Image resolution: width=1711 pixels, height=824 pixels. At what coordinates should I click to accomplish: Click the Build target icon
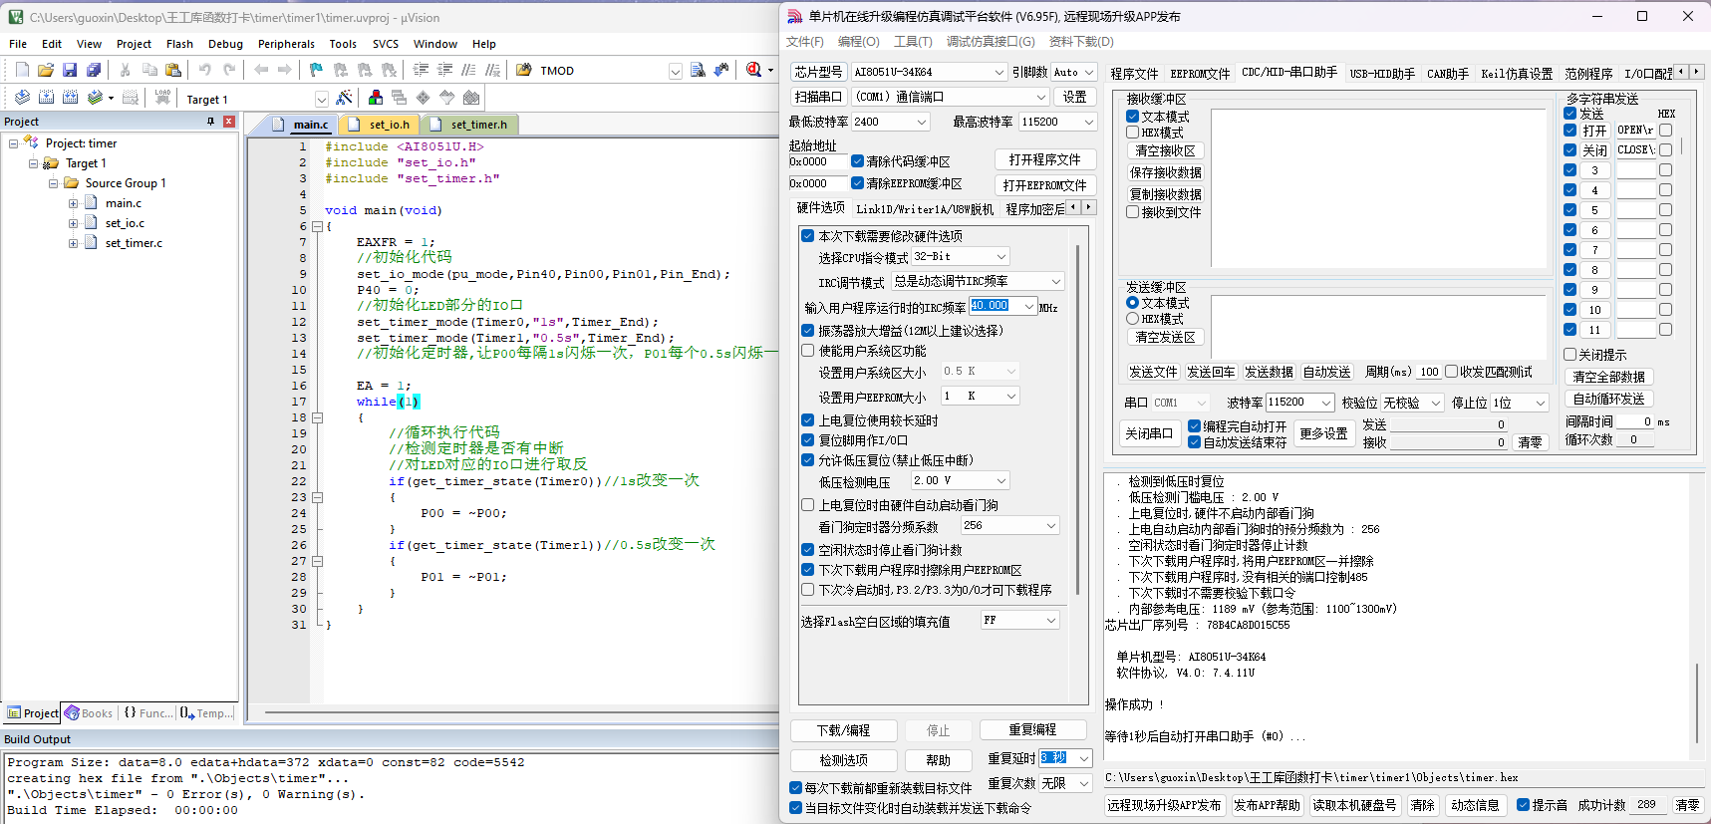pos(47,98)
